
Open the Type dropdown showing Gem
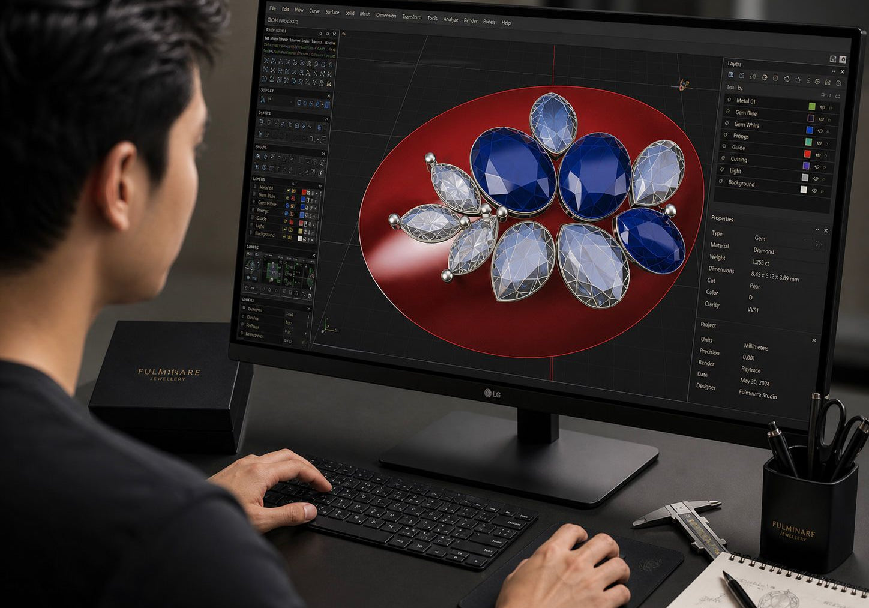[x=760, y=238]
